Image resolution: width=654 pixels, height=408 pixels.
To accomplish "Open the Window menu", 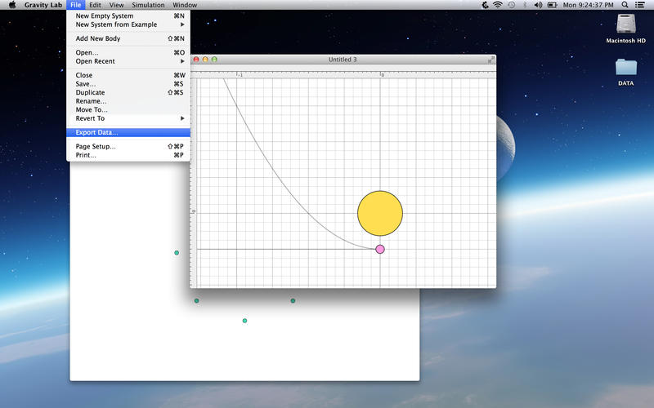I will [x=185, y=5].
